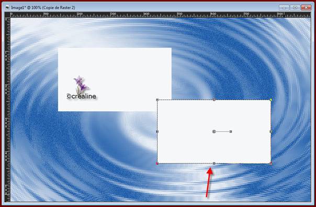The image size is (316, 207).
Task: Close the Image1 window
Action: pos(306,7)
